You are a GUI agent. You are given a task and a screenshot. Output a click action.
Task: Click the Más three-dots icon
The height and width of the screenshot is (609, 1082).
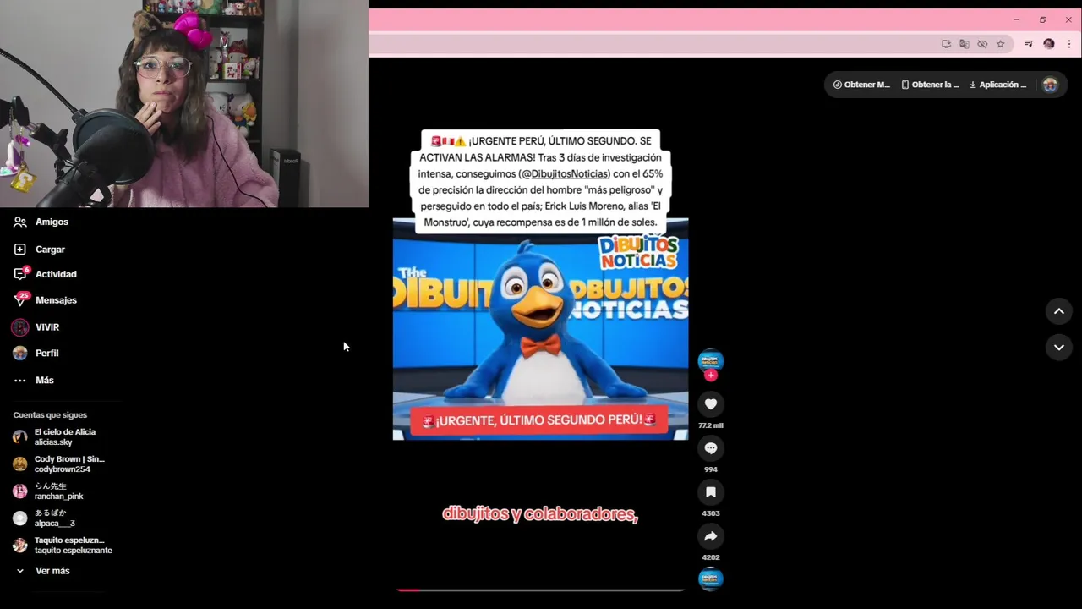19,381
